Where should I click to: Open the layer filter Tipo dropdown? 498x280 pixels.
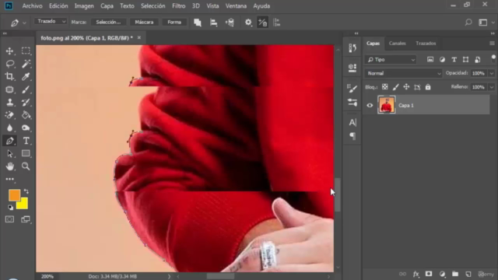pos(391,60)
